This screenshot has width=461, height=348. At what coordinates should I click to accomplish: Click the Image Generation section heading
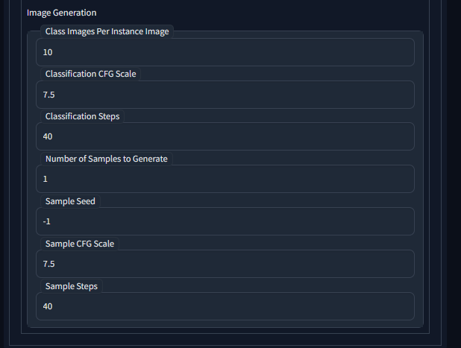coord(61,13)
